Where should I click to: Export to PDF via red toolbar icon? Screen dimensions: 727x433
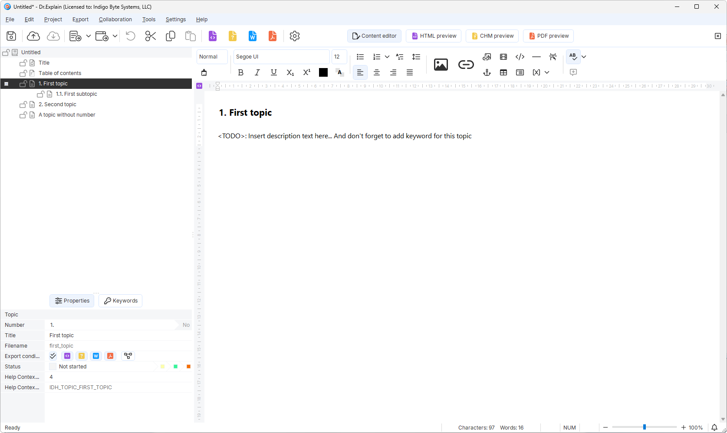273,36
